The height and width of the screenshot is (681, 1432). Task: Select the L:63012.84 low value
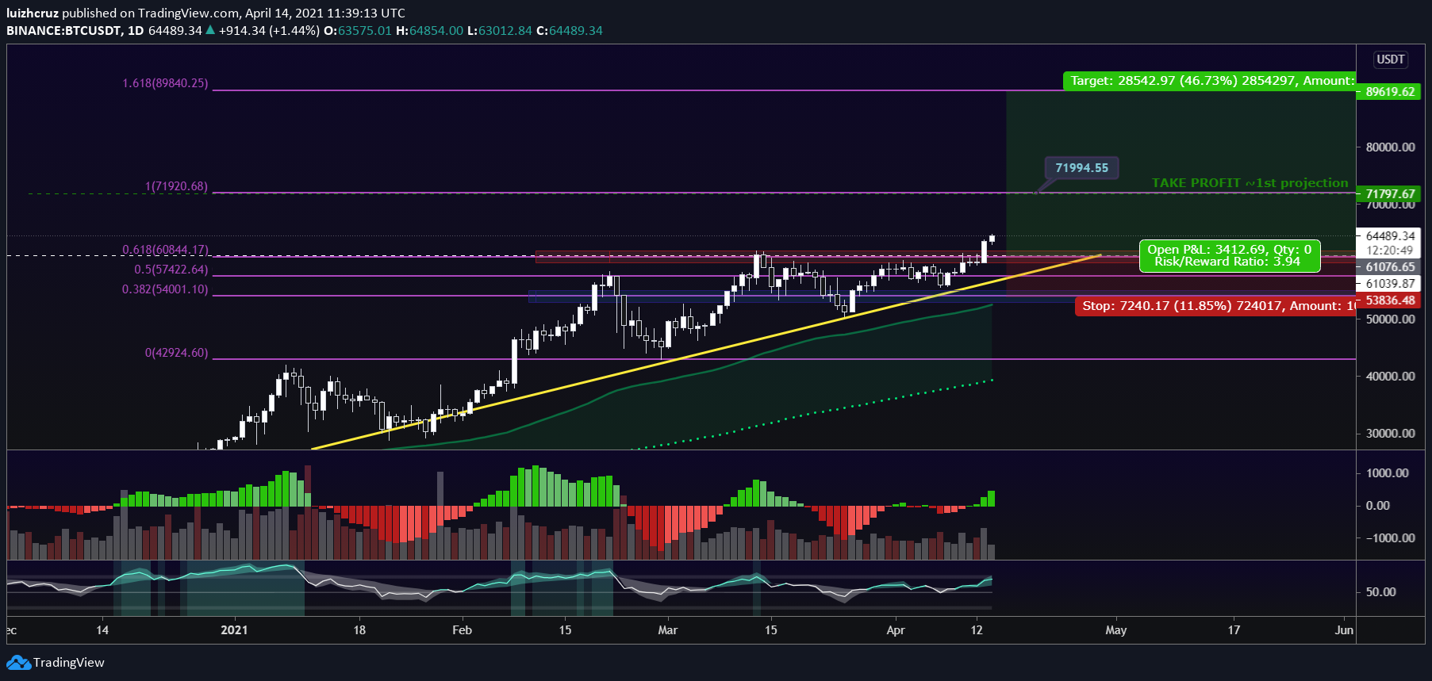[500, 30]
